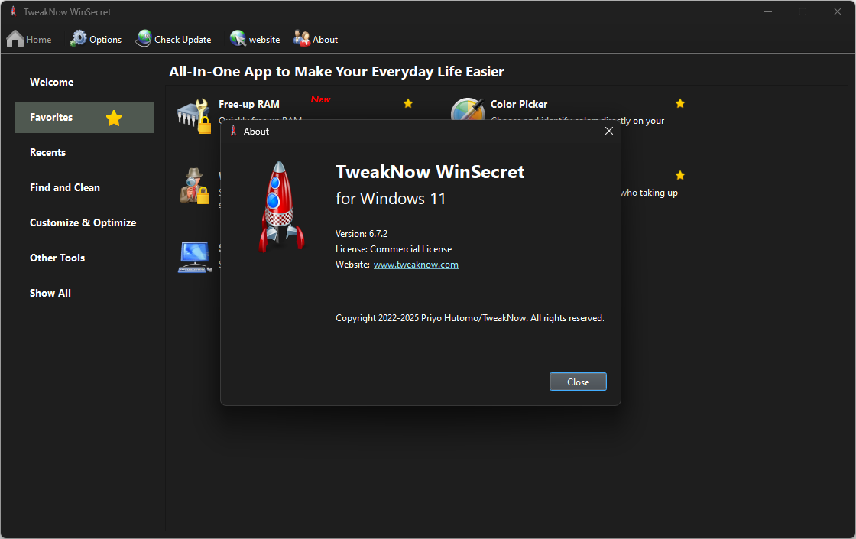
Task: Click the About dialog title rocket icon
Action: pyautogui.click(x=234, y=131)
